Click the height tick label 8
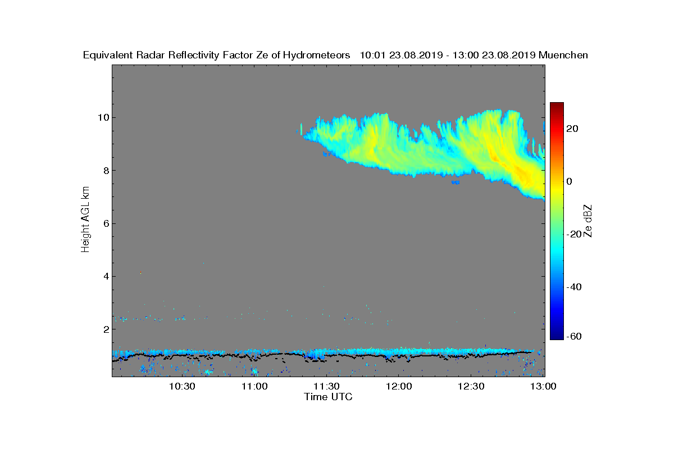This screenshot has height=449, width=674. coord(105,171)
